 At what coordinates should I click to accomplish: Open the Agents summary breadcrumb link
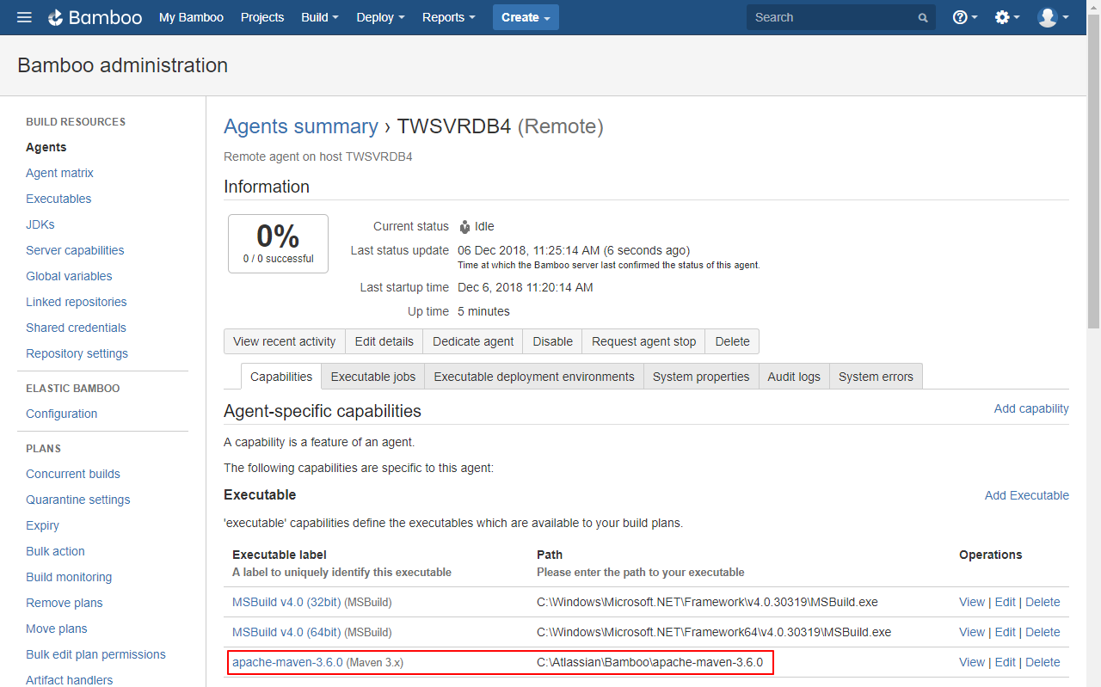[301, 126]
